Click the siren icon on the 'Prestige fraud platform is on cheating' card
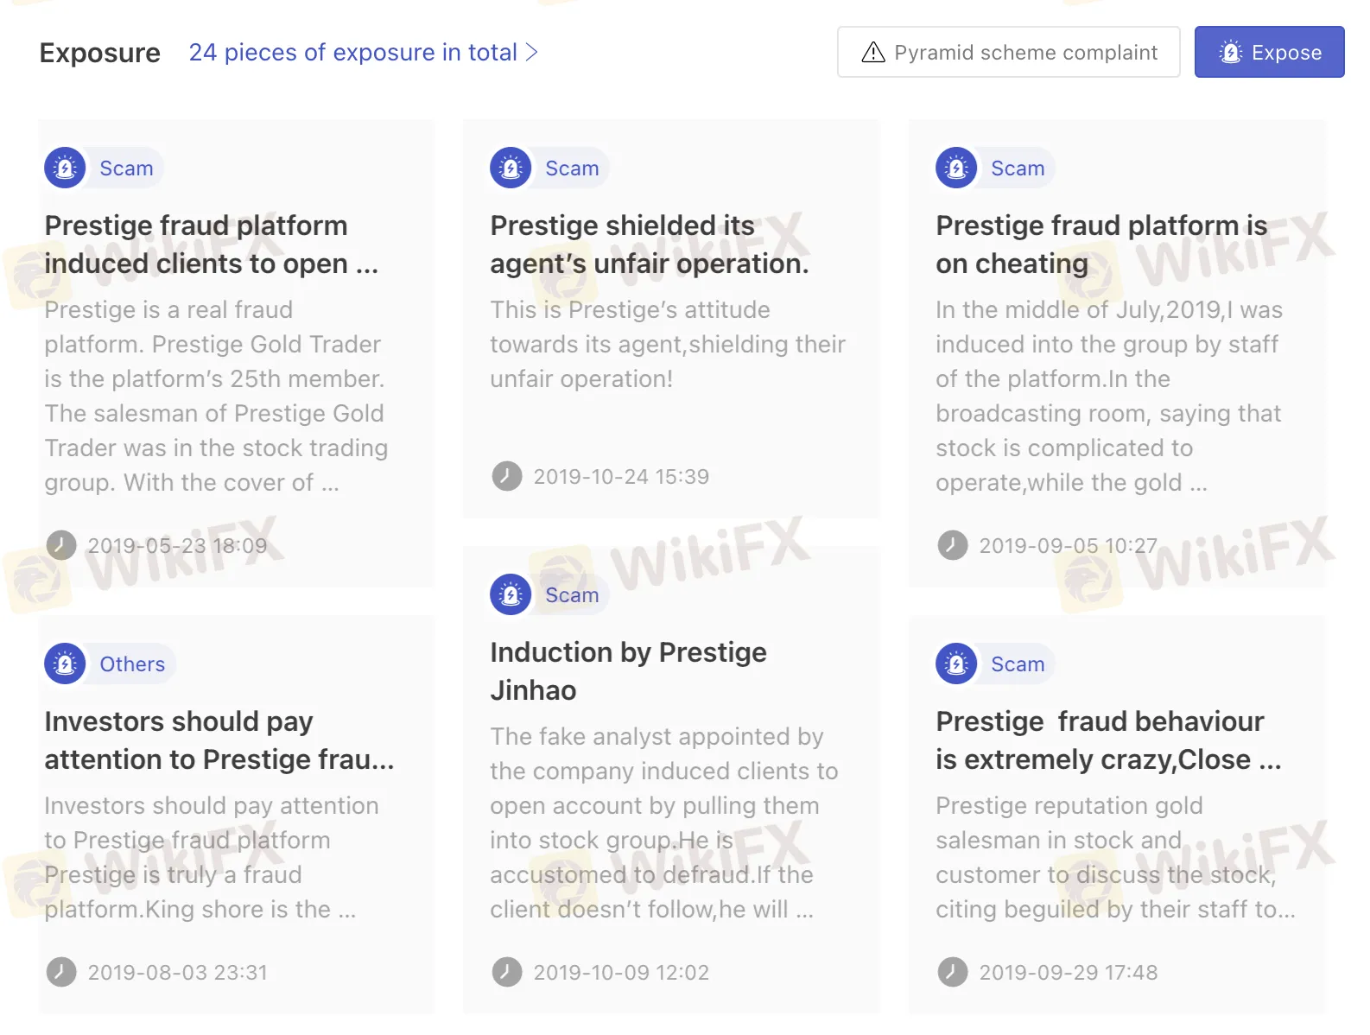 coord(956,168)
